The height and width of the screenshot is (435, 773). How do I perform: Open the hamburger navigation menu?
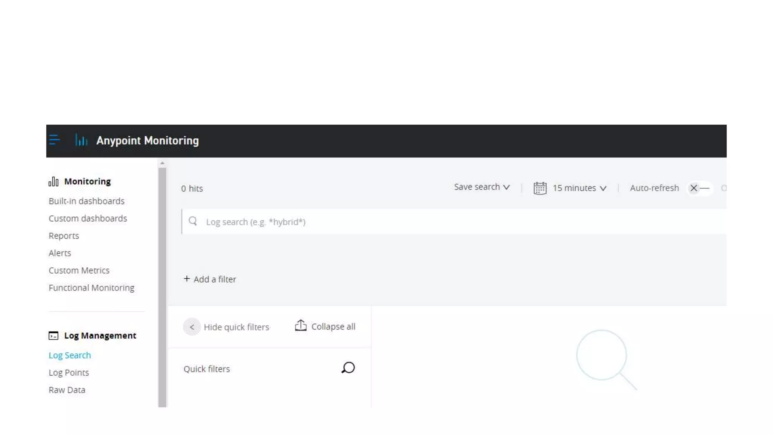click(x=54, y=140)
